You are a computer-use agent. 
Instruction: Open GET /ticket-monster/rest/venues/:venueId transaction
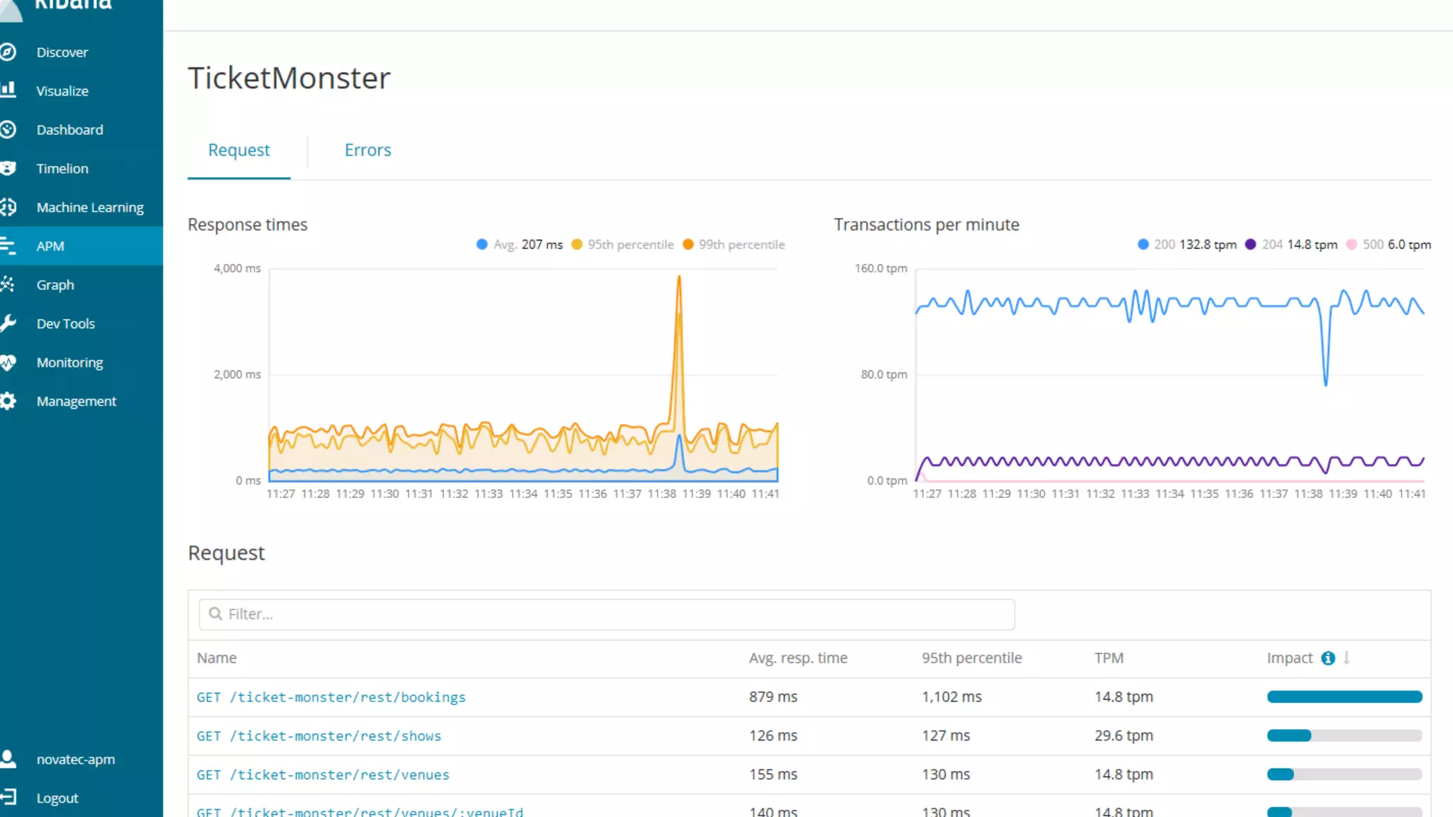pyautogui.click(x=360, y=811)
